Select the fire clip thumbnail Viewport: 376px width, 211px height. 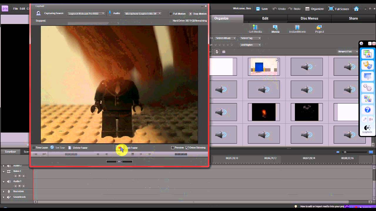pyautogui.click(x=264, y=112)
